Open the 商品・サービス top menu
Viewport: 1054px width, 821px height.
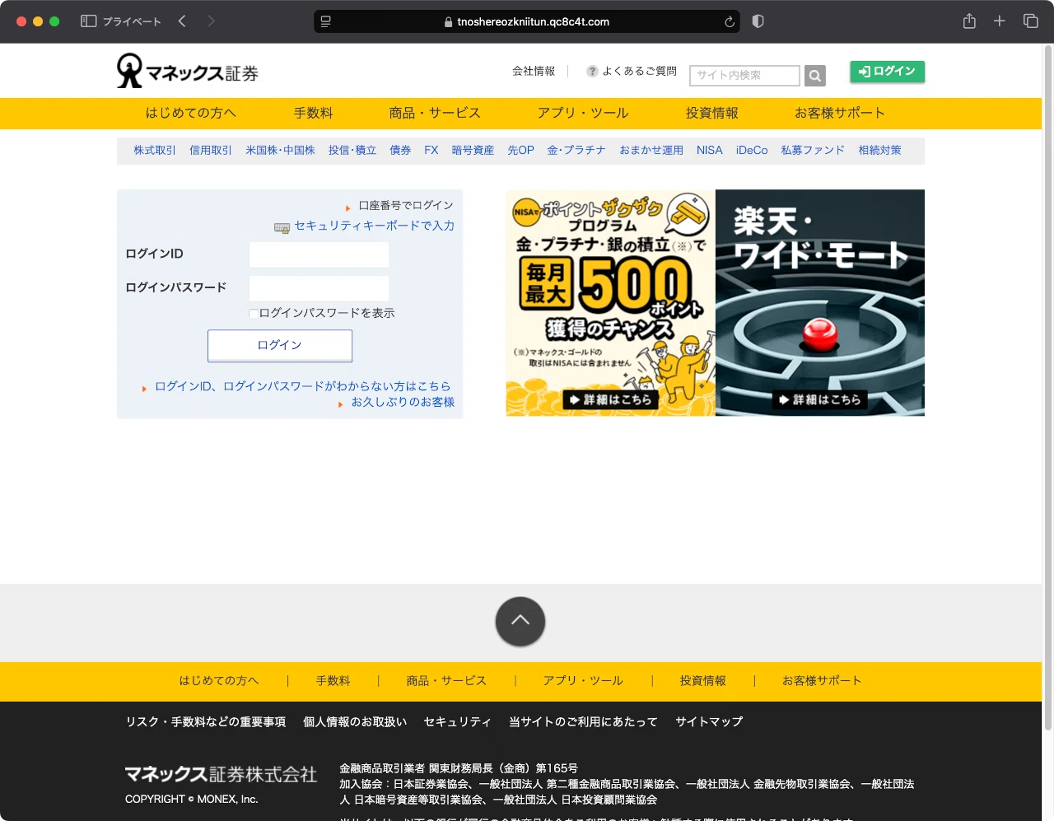coord(435,114)
